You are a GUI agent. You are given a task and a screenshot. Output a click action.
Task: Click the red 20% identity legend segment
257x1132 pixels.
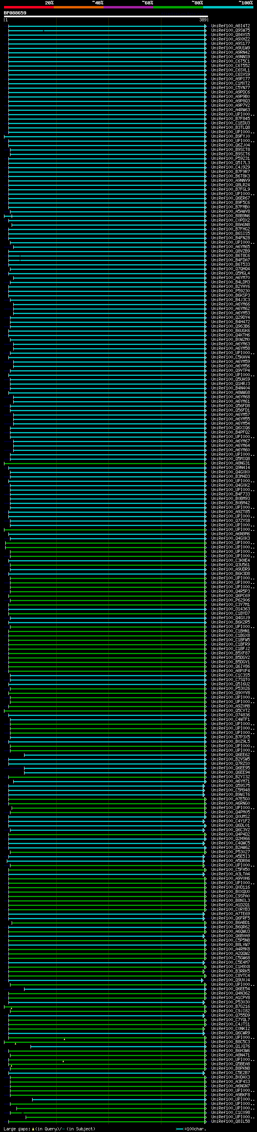point(29,7)
